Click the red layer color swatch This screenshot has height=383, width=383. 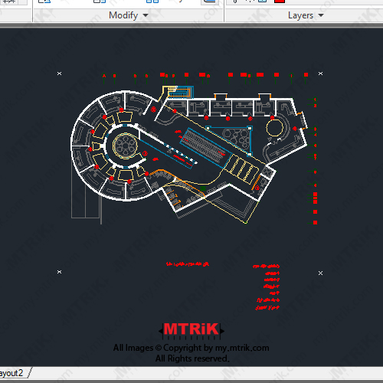click(280, 2)
